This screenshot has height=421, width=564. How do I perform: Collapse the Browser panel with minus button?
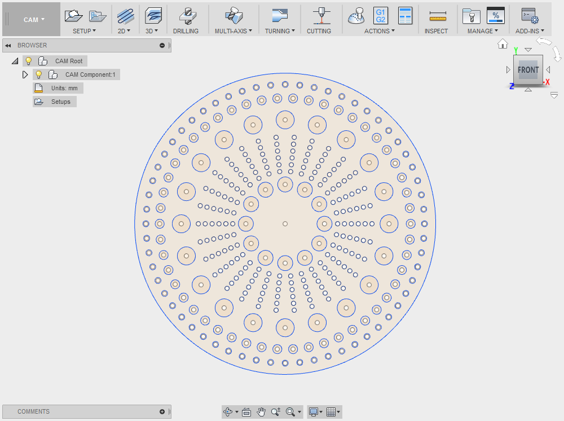tap(162, 45)
